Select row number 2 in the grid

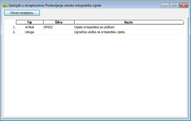[x=10, y=32]
